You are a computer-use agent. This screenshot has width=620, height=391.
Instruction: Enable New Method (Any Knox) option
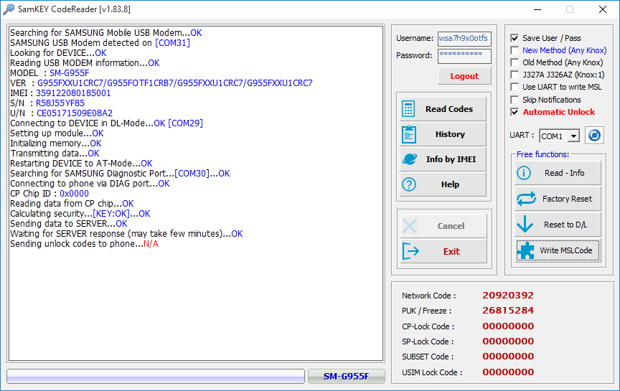tap(515, 50)
